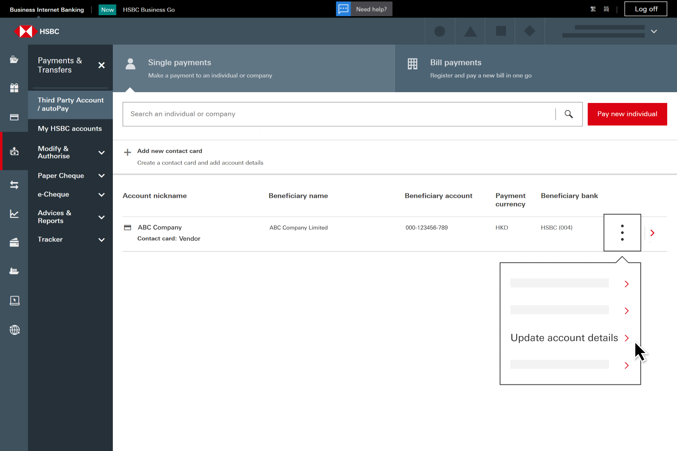Expand the Modify & Authorise submenu

click(102, 153)
